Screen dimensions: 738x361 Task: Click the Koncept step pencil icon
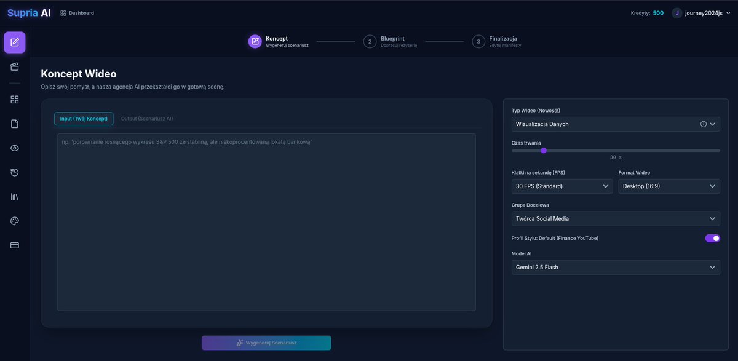255,41
